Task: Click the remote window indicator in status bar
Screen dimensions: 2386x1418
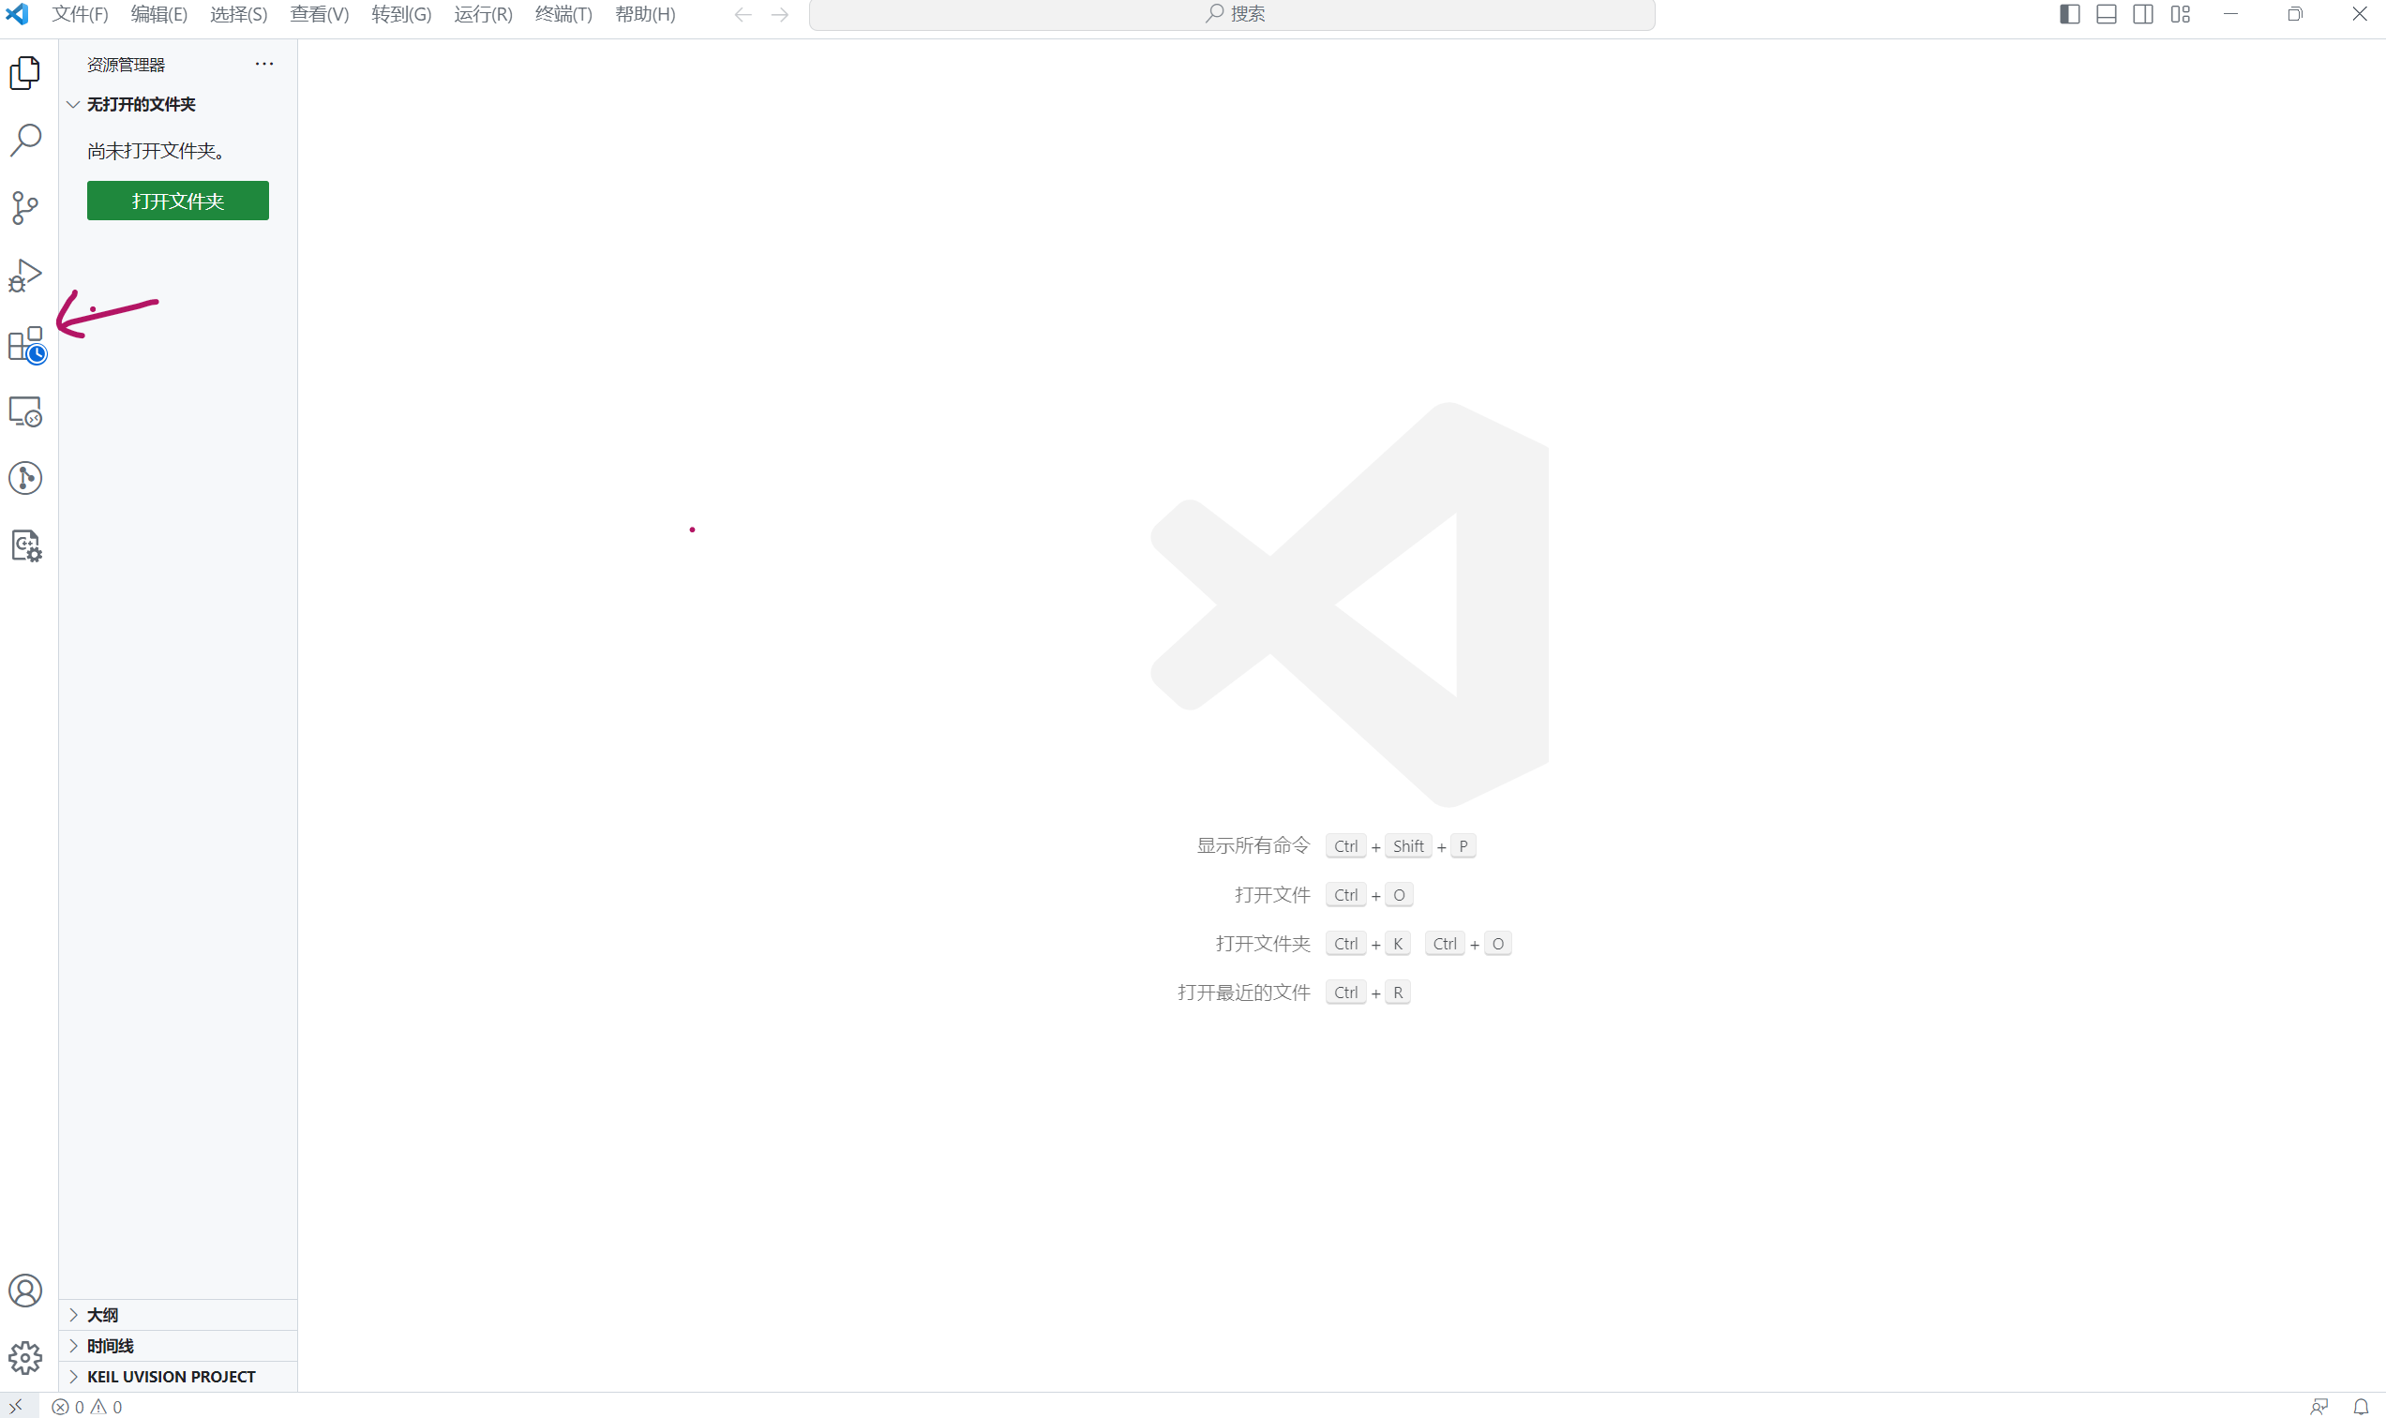Action: pyautogui.click(x=16, y=1406)
